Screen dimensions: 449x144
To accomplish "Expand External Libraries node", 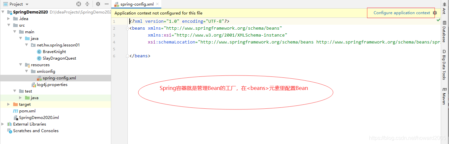I will coord(3,124).
